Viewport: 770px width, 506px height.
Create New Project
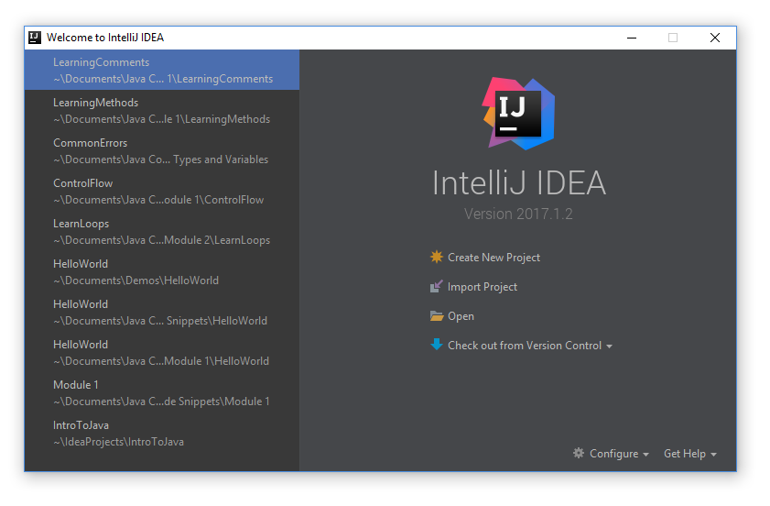[x=493, y=258]
